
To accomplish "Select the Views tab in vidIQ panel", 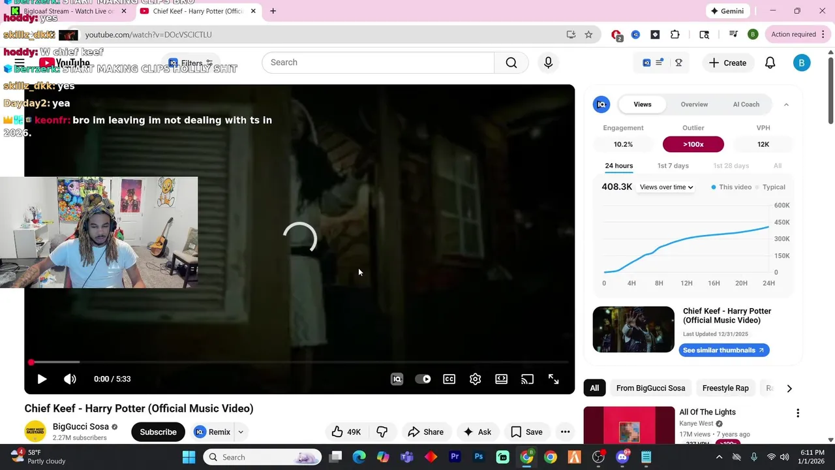I will (x=643, y=104).
